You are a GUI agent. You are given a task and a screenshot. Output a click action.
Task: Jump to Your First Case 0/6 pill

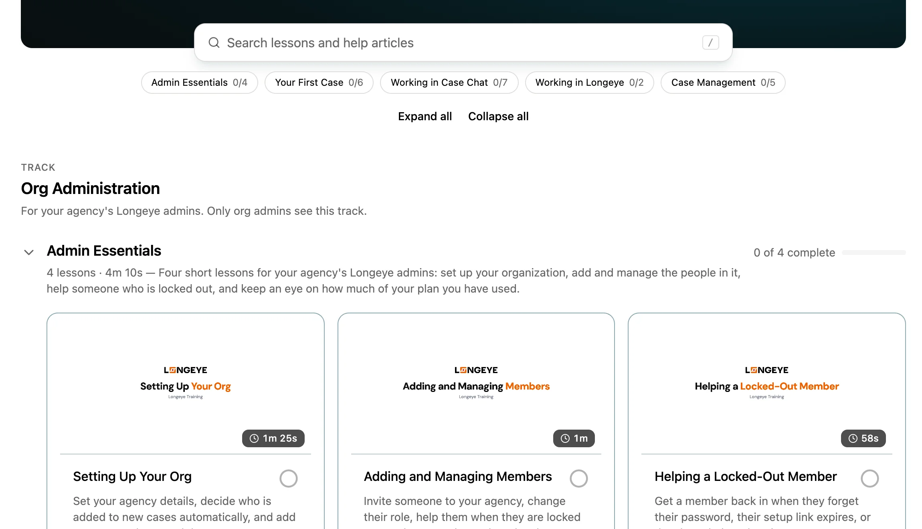[x=319, y=83]
